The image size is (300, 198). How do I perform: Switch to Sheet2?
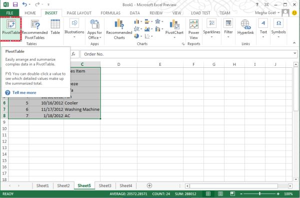tap(63, 186)
